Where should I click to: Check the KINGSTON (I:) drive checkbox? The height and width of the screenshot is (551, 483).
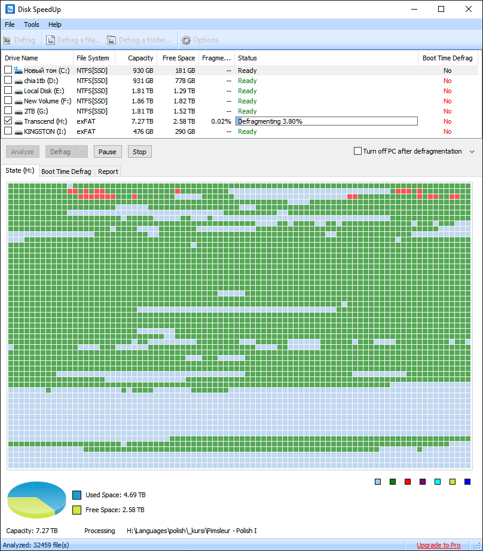tap(8, 131)
